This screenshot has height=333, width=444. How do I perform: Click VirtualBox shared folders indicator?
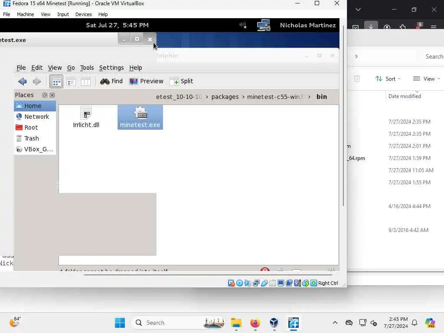tap(272, 283)
